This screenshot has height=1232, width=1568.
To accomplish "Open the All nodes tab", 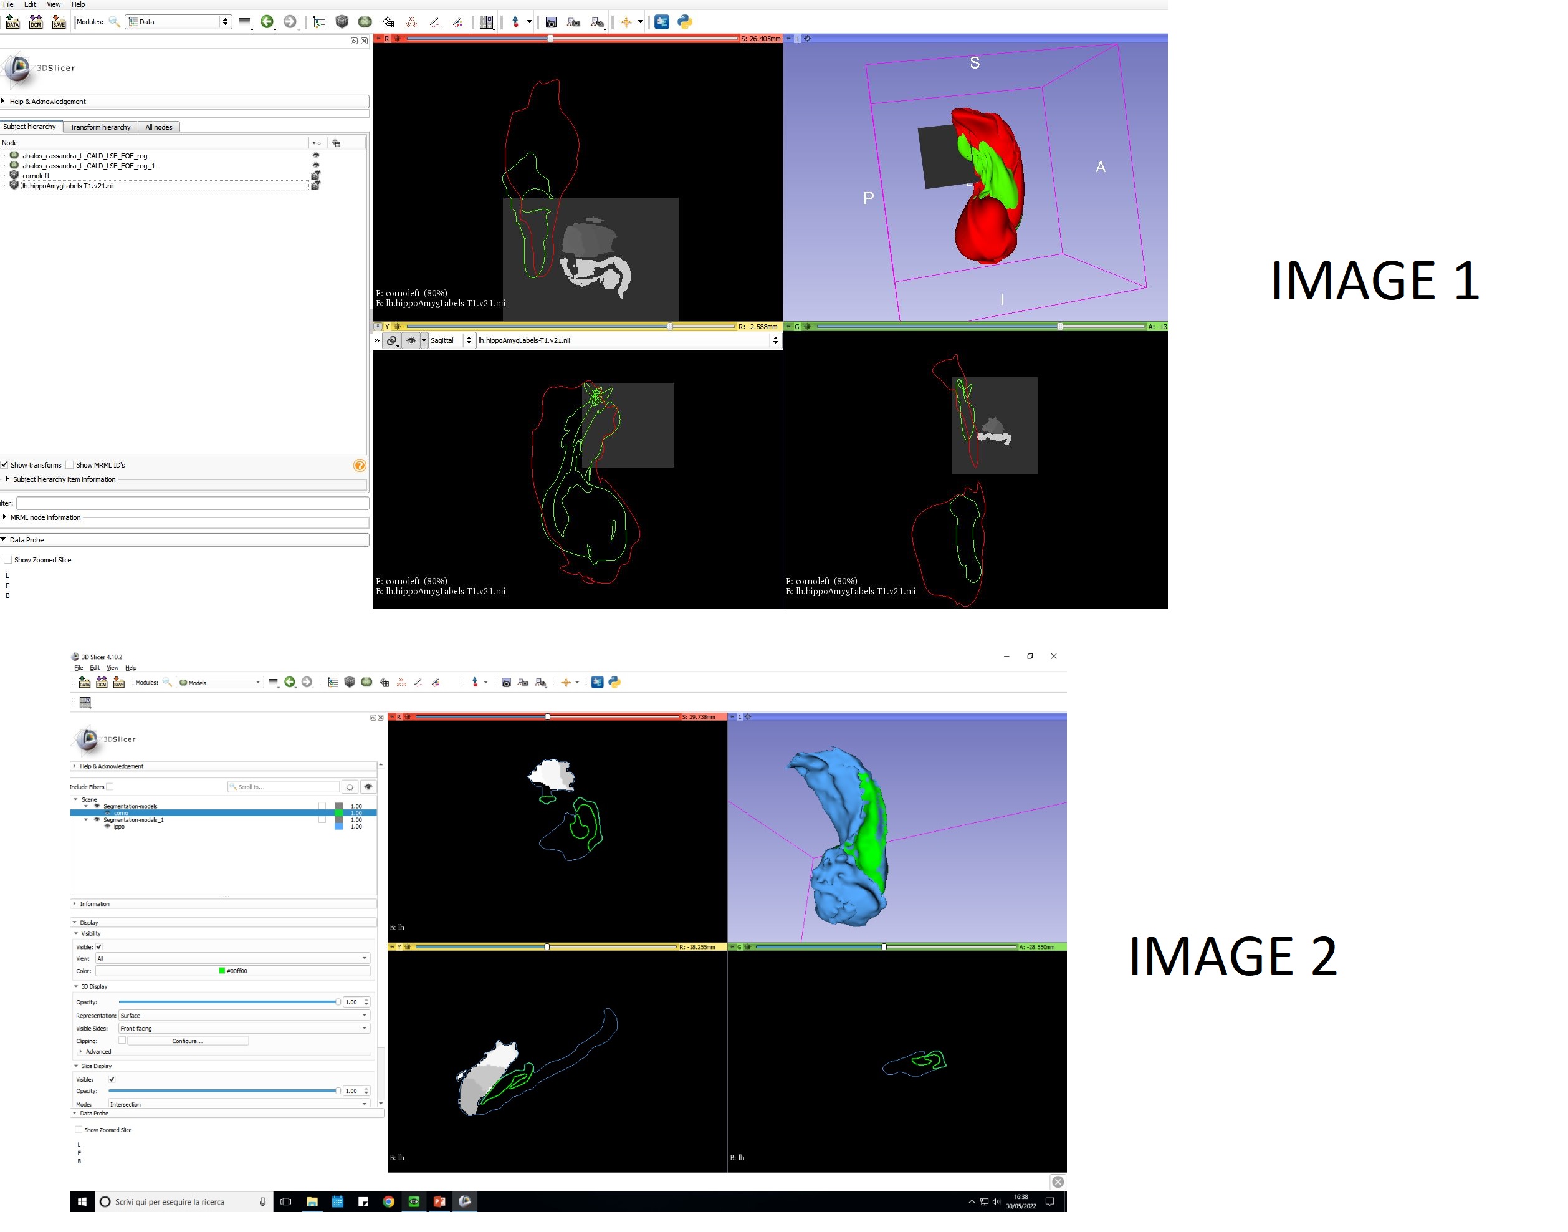I will pyautogui.click(x=158, y=127).
